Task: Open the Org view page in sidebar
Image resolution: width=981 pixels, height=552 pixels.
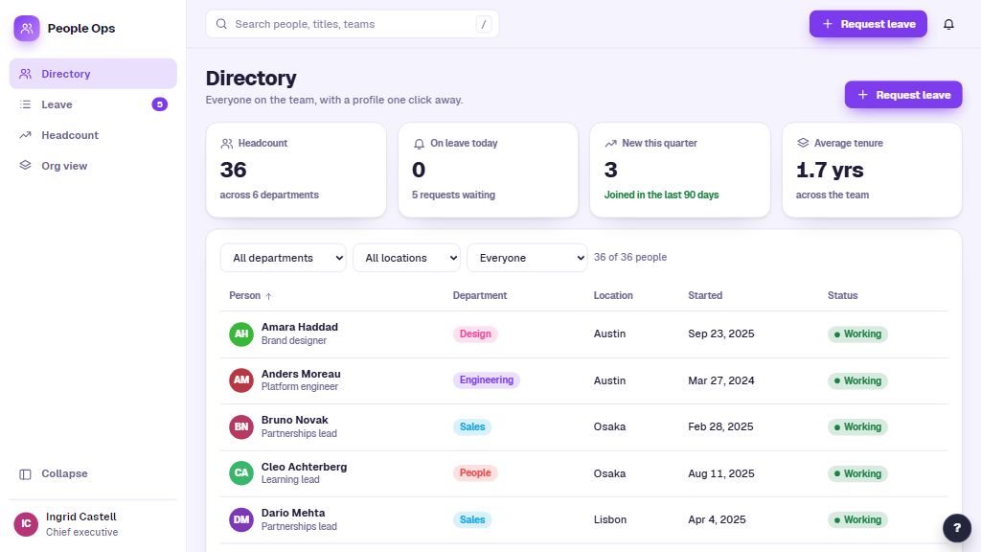Action: [93, 166]
